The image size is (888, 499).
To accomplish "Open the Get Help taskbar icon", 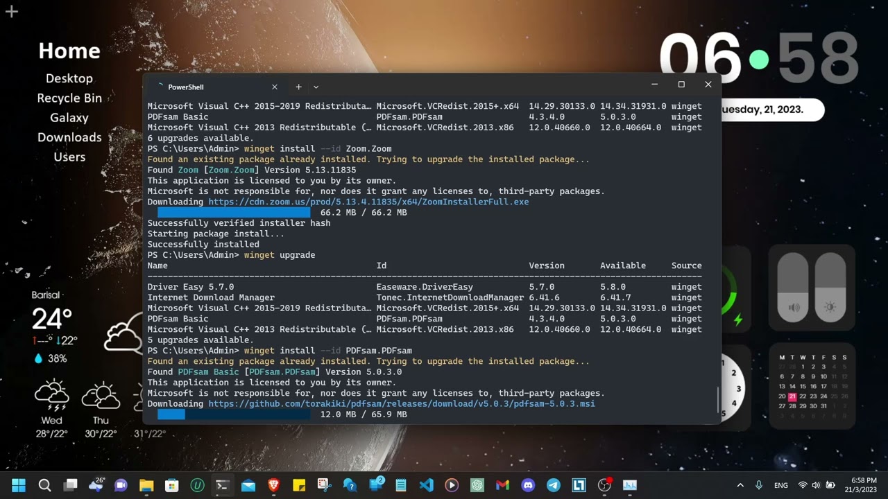I will 350,485.
